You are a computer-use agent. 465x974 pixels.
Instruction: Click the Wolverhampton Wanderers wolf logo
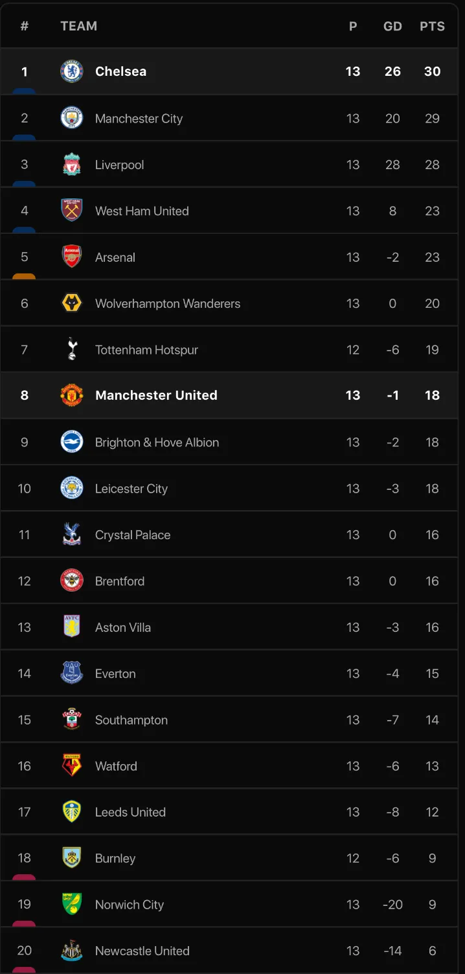pos(71,303)
